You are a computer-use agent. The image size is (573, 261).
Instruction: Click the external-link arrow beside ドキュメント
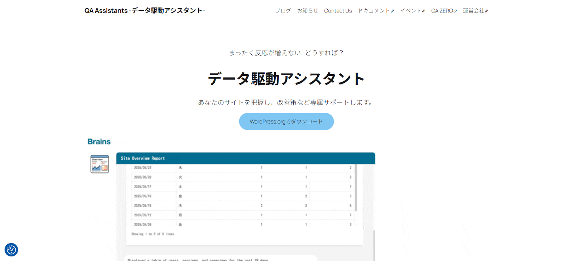pyautogui.click(x=393, y=11)
